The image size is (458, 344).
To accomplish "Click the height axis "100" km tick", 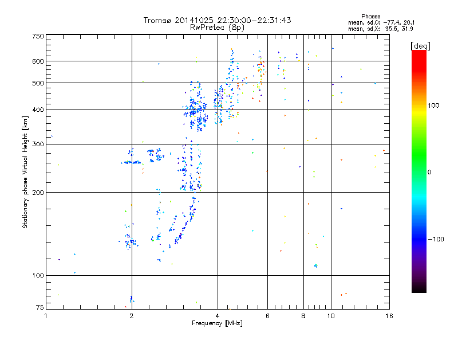I will click(38, 276).
